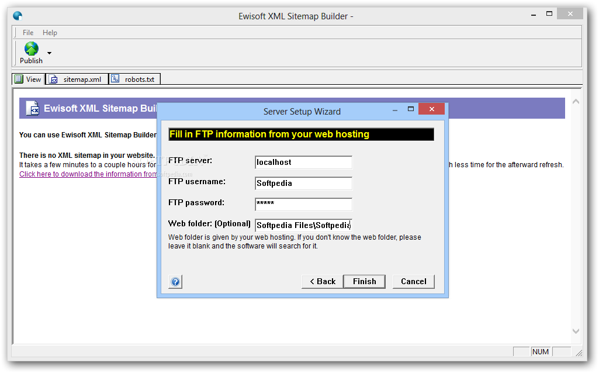Click the help question mark icon in wizard
This screenshot has height=373, width=599.
coord(175,282)
